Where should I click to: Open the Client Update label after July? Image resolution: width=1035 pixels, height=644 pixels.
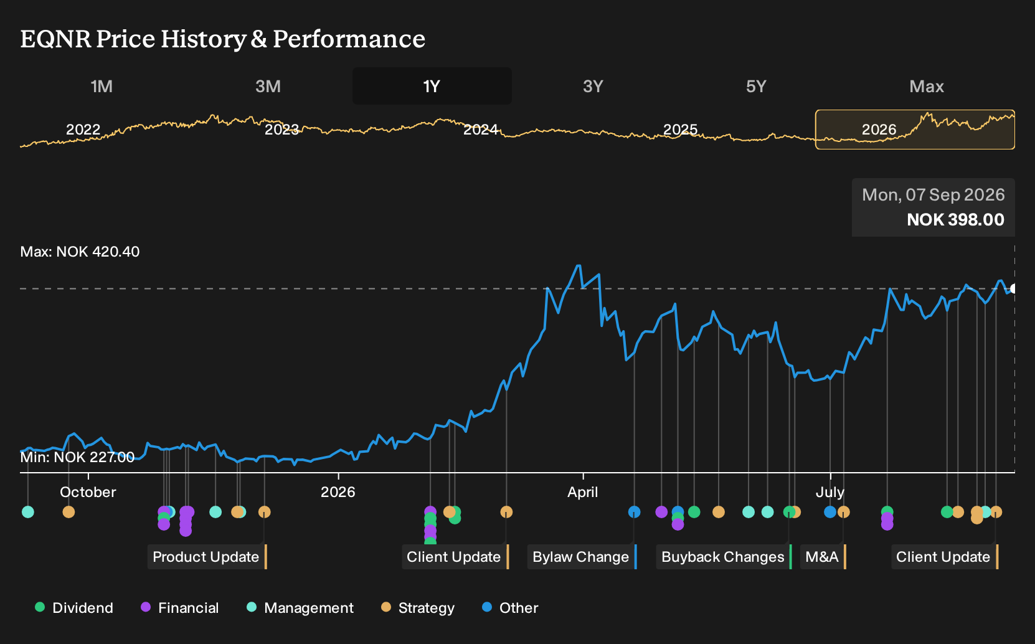click(945, 557)
